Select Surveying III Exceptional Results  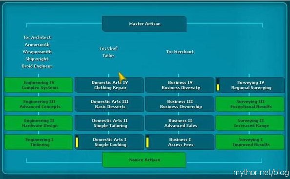pyautogui.click(x=249, y=104)
